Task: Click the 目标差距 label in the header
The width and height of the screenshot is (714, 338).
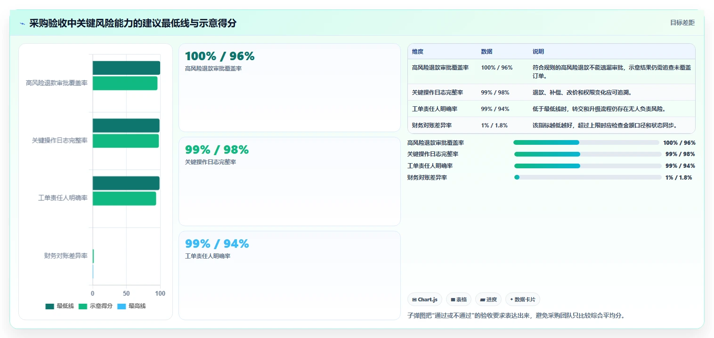Action: (682, 23)
